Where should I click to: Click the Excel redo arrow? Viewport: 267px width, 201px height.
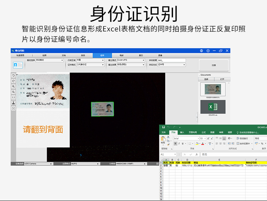pos(174,127)
